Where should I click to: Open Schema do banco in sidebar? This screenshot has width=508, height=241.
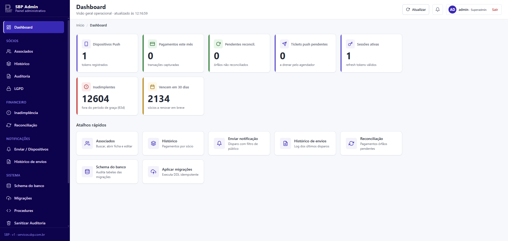(x=34, y=186)
